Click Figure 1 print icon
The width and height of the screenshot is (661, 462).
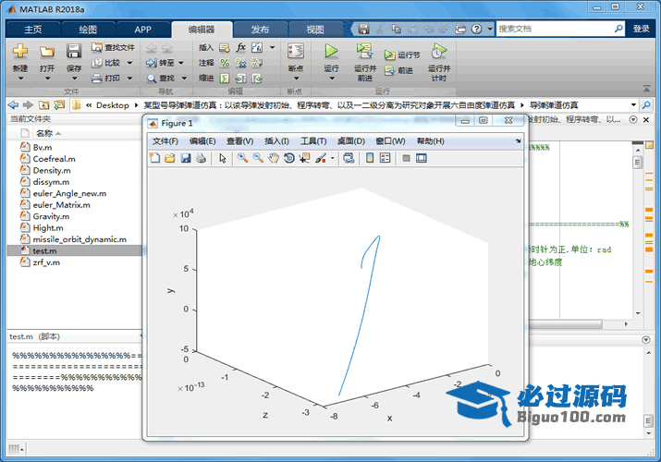tap(202, 158)
